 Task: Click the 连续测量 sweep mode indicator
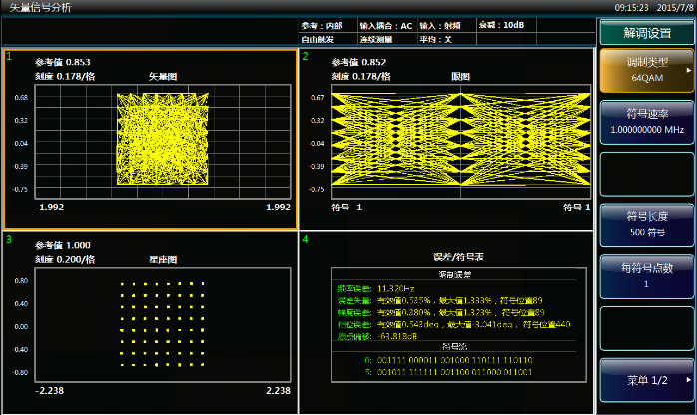coord(378,39)
